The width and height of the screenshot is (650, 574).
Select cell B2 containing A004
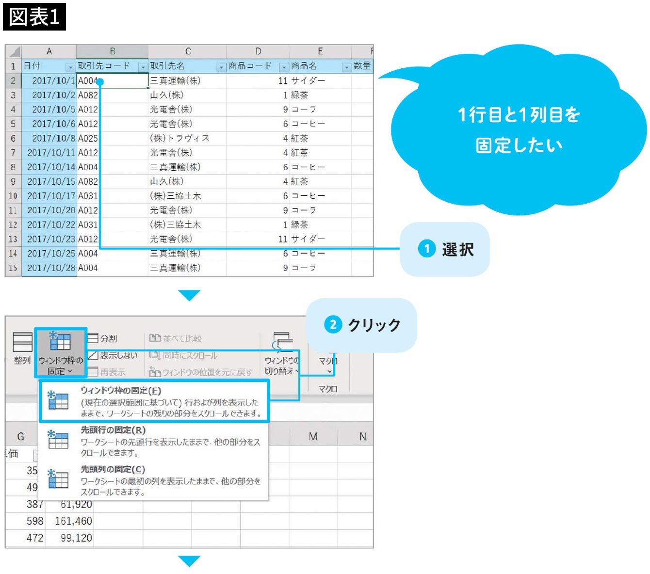112,81
